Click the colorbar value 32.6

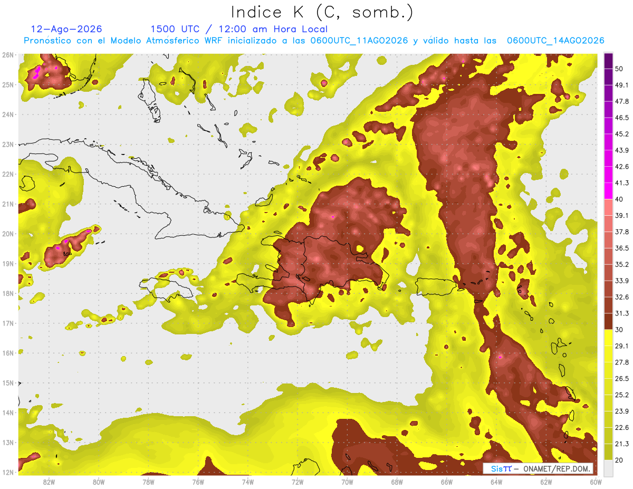coord(622,298)
